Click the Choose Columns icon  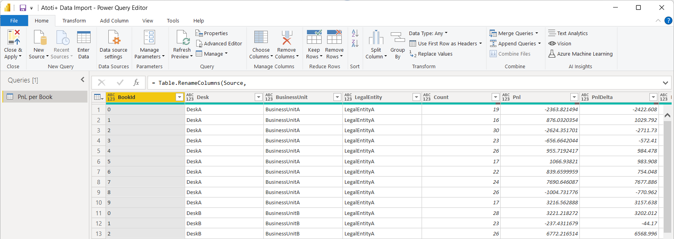point(261,37)
